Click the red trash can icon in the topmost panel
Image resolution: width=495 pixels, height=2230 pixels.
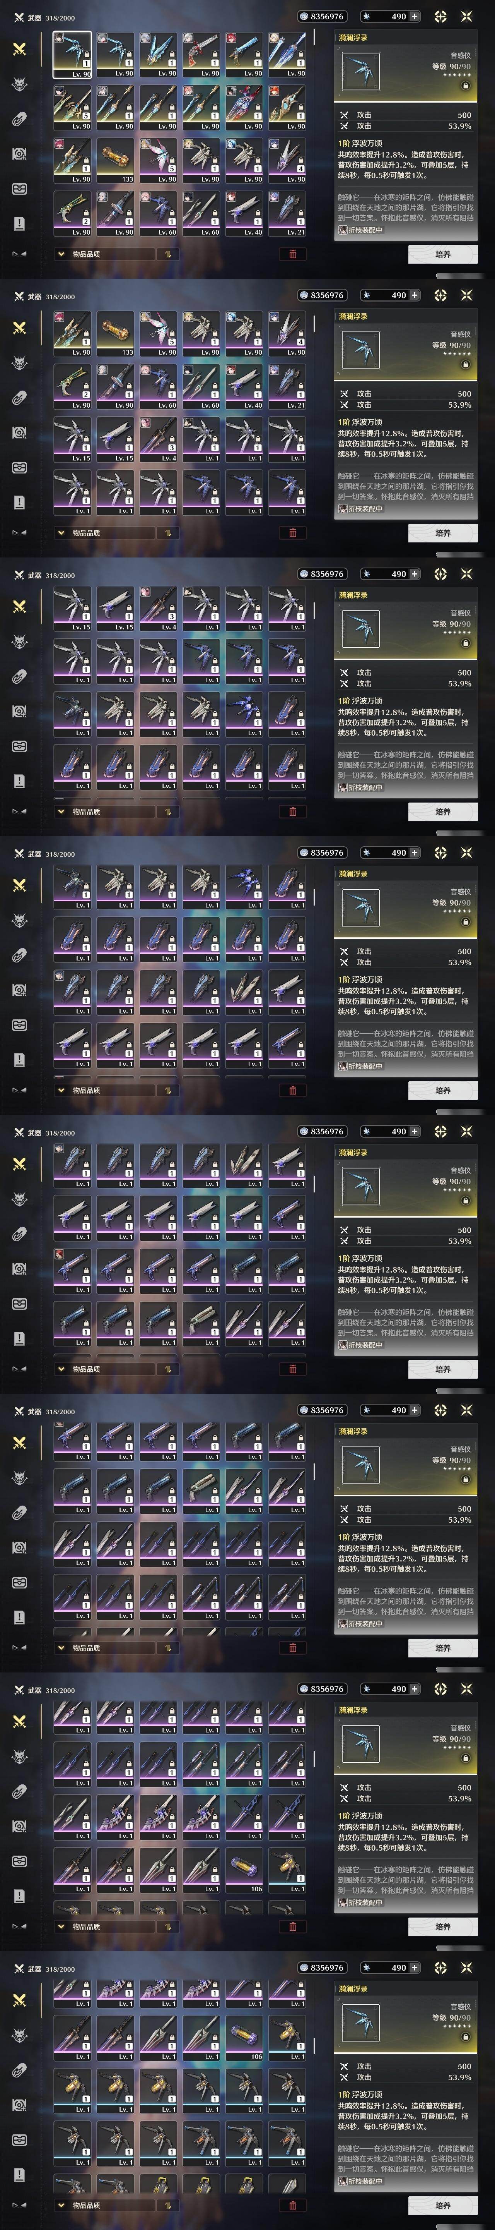292,254
